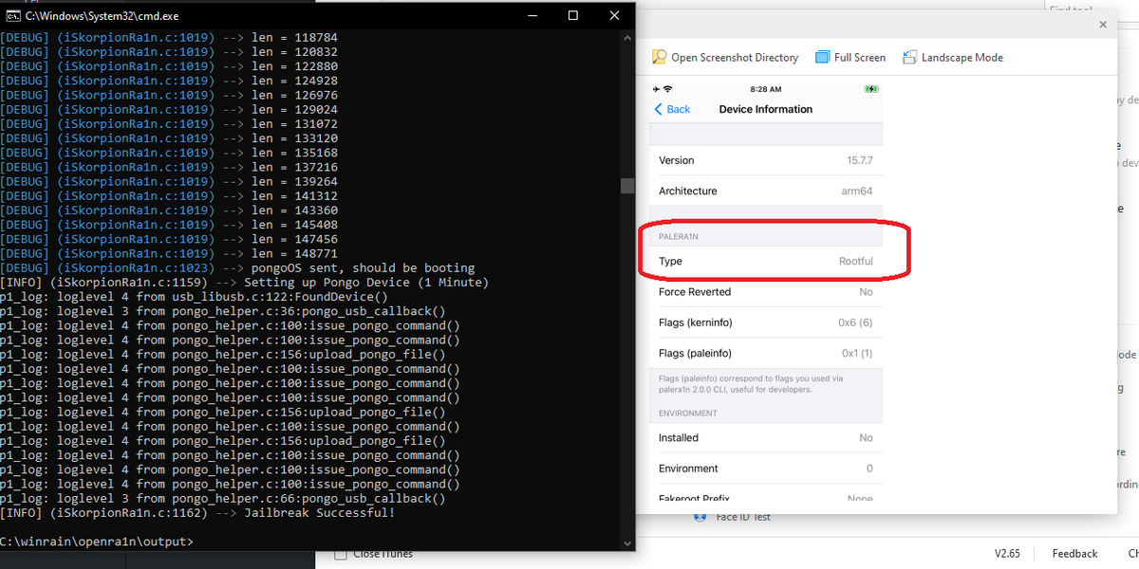Click the Landscape Mode rotate icon
1139x569 pixels.
click(x=910, y=57)
